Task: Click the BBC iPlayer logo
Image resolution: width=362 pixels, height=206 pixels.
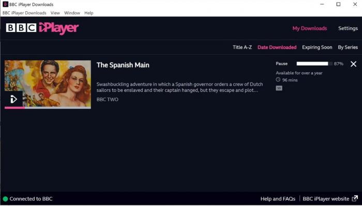Action: [x=42, y=28]
